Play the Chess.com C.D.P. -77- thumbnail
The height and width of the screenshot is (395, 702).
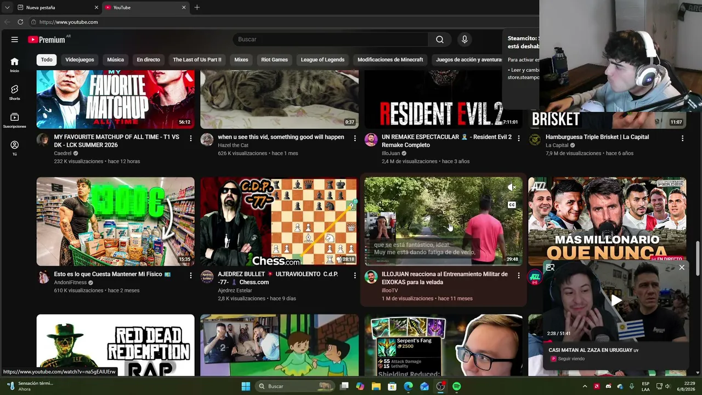(x=280, y=222)
